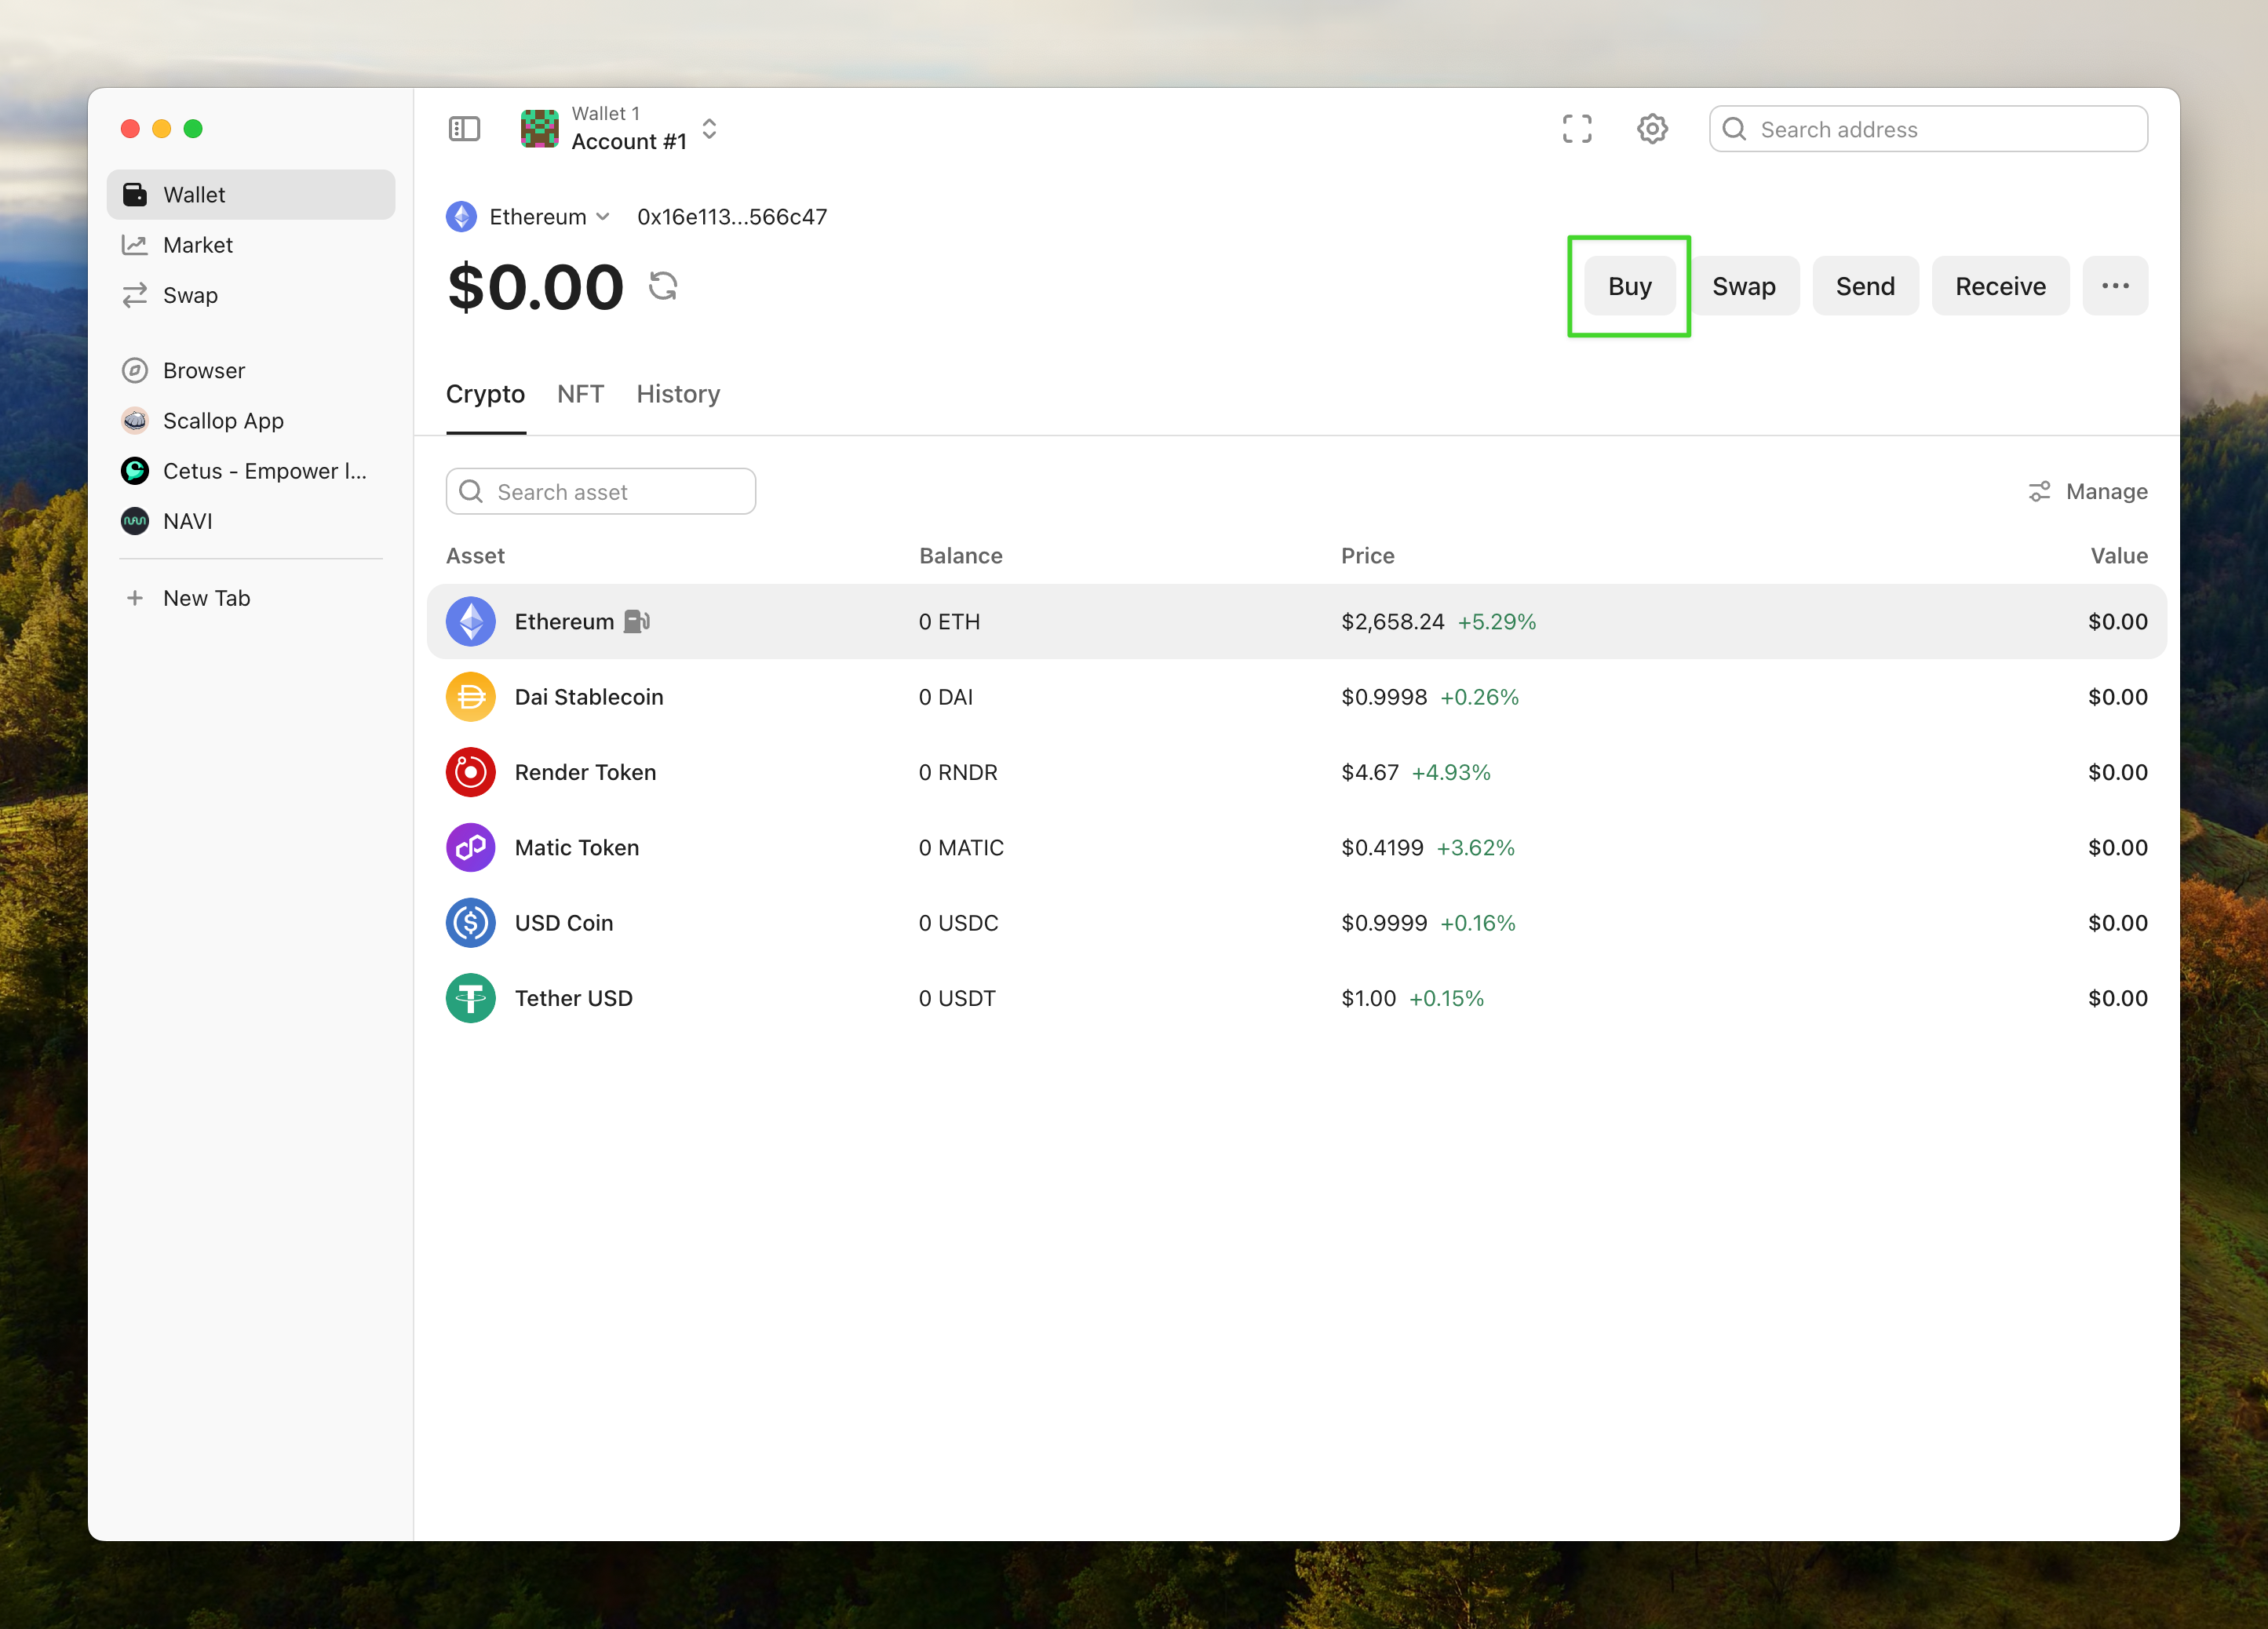Switch to the History tab
The width and height of the screenshot is (2268, 1629).
(x=678, y=394)
